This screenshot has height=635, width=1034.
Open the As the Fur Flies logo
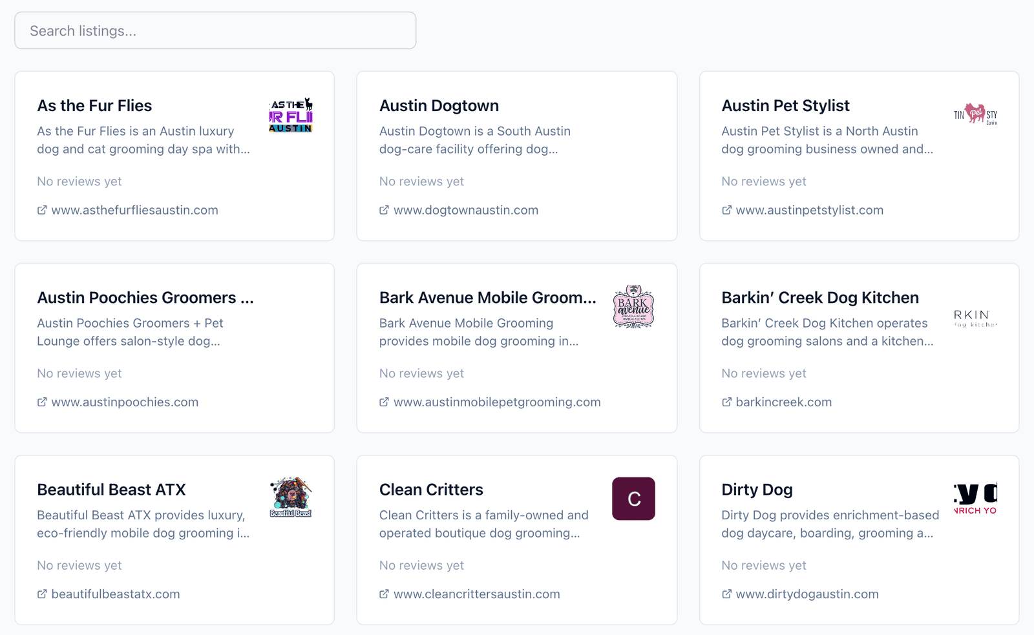pos(291,115)
